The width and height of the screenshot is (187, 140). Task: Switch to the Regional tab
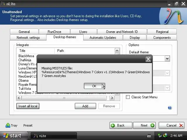point(162,32)
